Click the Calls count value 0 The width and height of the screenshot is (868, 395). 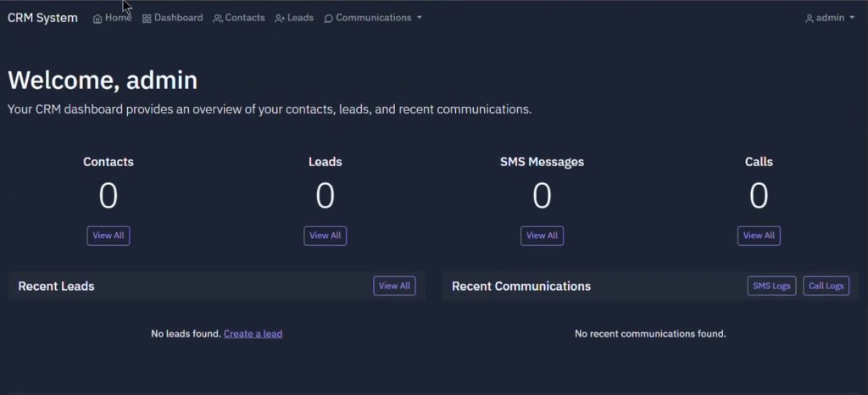tap(759, 196)
